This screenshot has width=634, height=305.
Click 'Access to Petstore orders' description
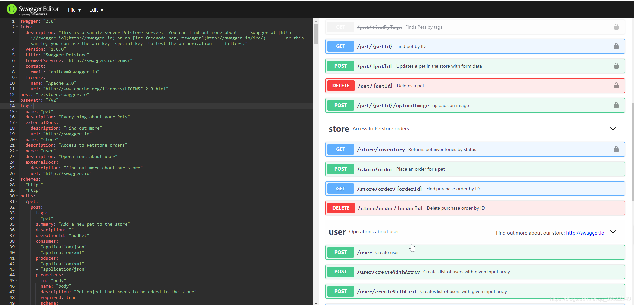(x=380, y=129)
